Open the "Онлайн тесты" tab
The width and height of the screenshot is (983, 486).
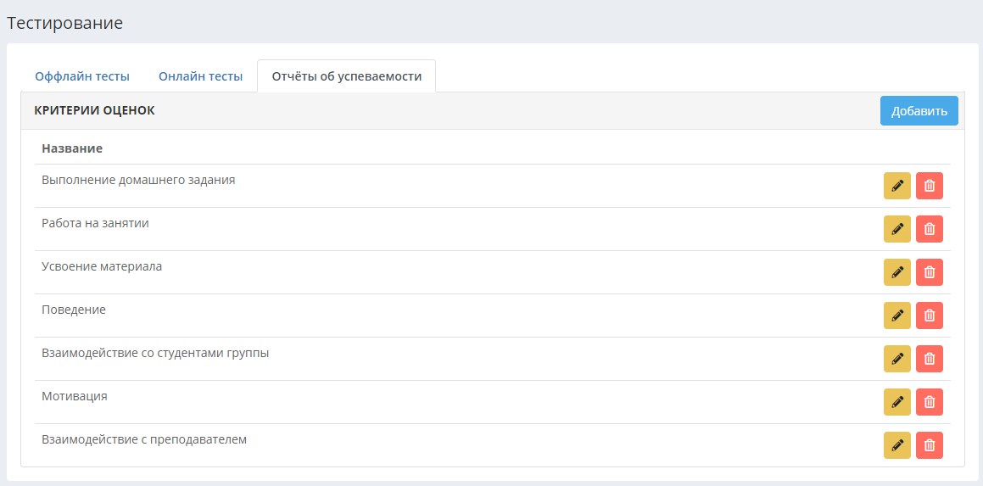pos(201,76)
